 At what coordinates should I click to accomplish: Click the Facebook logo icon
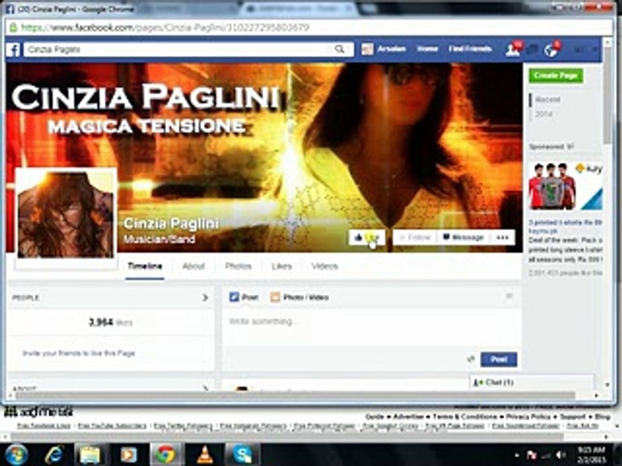coord(13,50)
